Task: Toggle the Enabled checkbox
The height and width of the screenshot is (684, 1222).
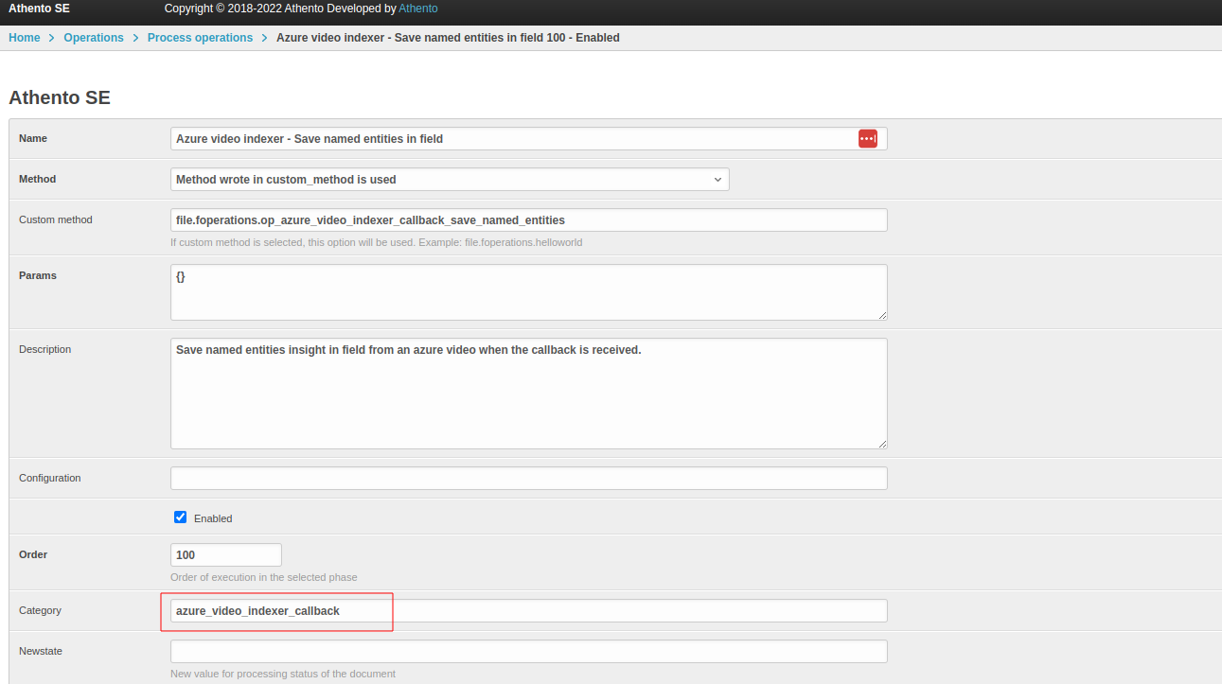Action: (x=181, y=517)
